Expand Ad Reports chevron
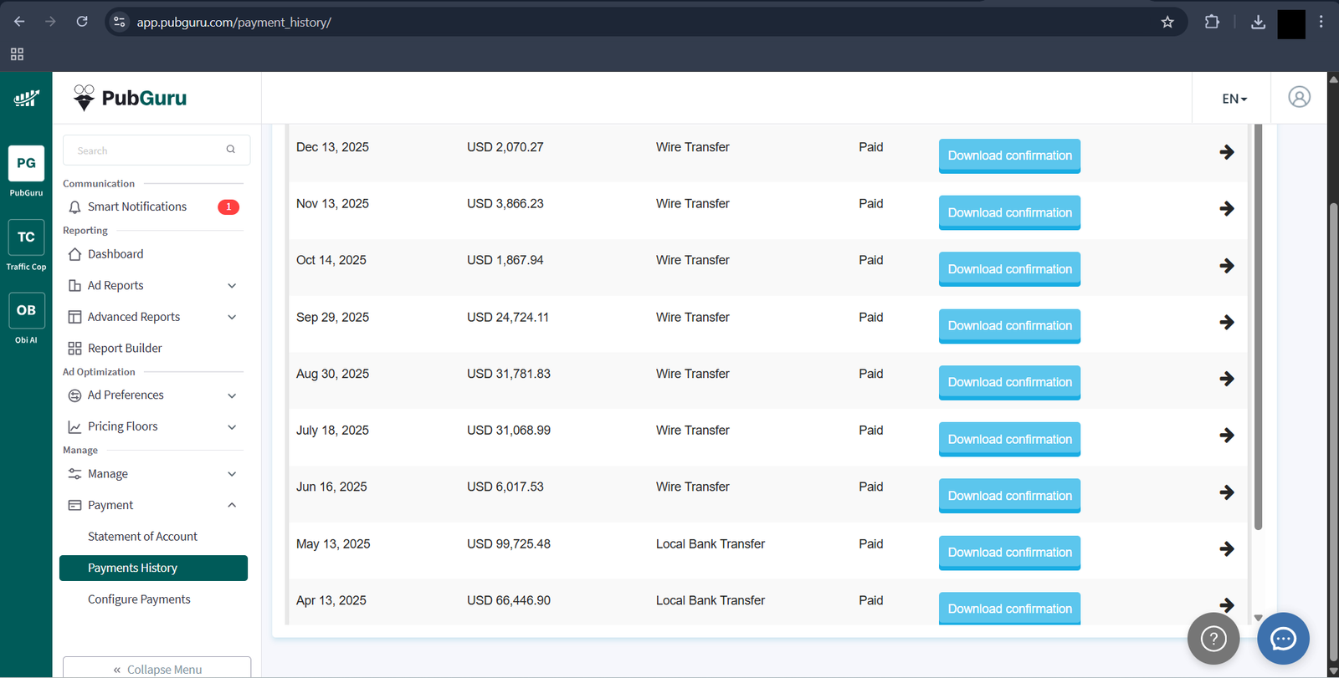Viewport: 1339px width, 678px height. [232, 285]
